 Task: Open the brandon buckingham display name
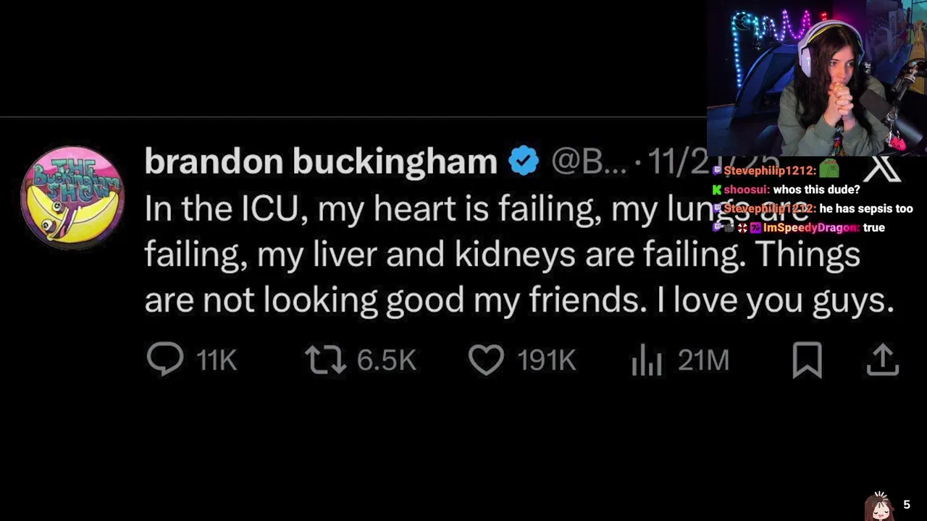320,161
